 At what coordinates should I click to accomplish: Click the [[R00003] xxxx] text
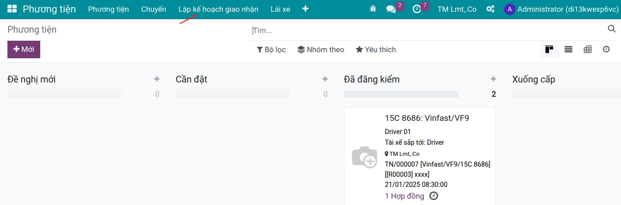(x=407, y=174)
